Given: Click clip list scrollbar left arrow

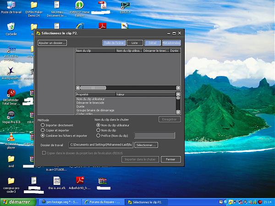Looking at the screenshot, I should tap(78, 88).
